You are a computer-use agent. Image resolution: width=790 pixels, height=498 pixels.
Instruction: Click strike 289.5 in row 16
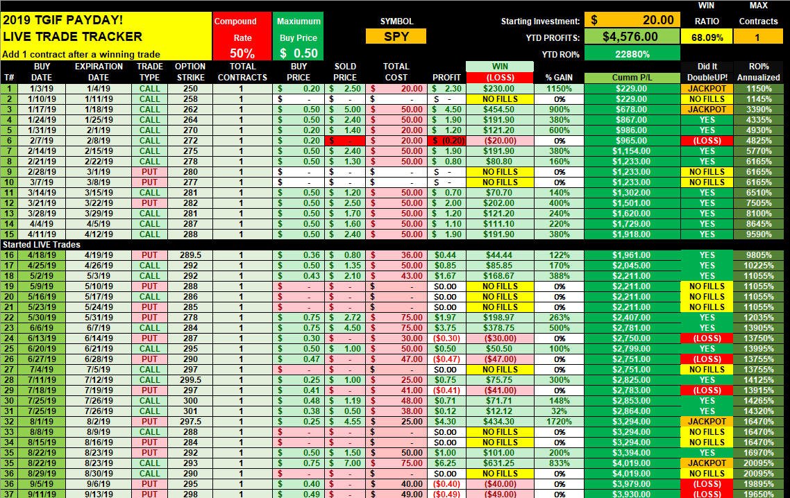(190, 255)
